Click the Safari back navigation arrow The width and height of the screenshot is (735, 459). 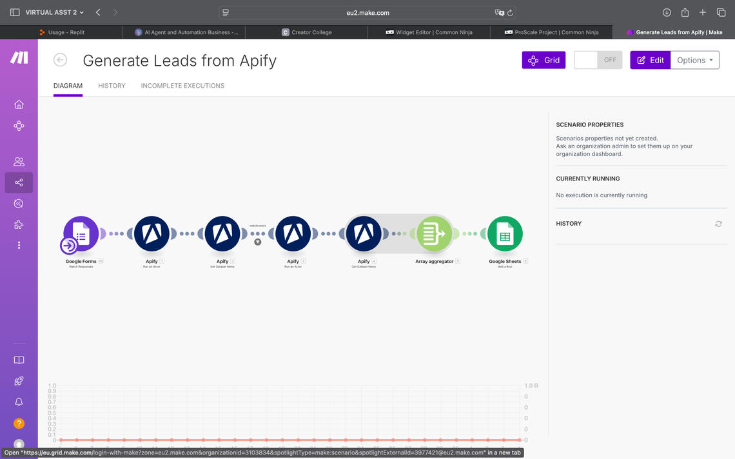coord(98,12)
